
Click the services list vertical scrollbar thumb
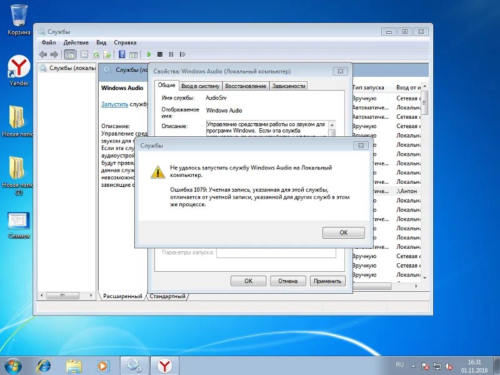pos(425,102)
